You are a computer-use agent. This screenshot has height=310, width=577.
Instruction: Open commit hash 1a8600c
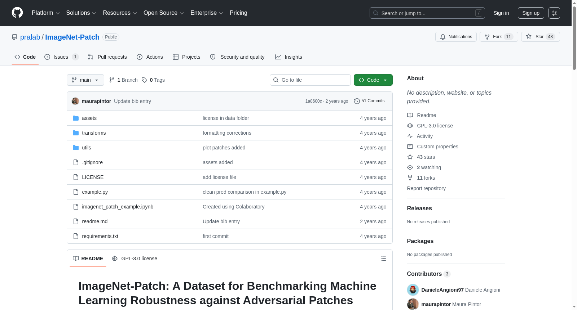[314, 101]
